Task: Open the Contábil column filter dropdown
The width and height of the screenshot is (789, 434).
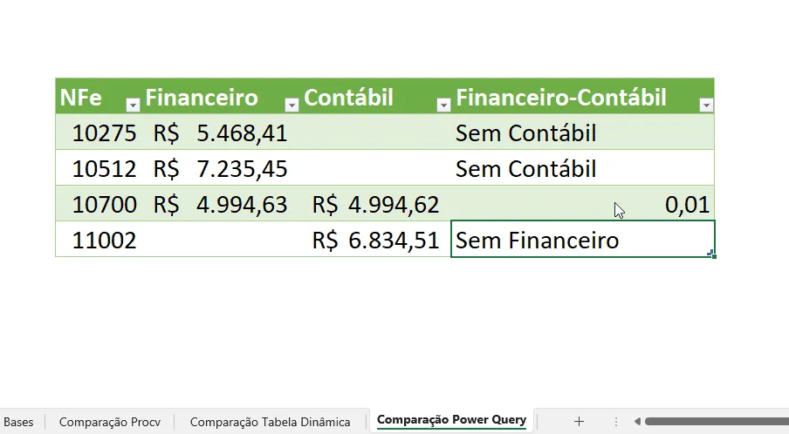Action: (x=443, y=105)
